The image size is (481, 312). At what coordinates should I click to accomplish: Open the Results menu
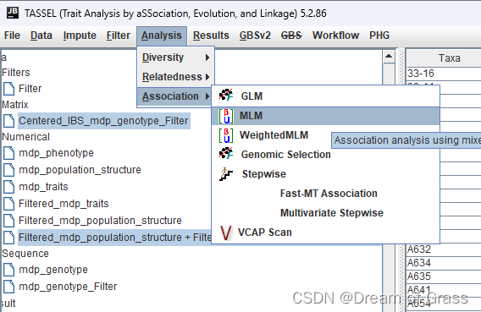coord(211,36)
